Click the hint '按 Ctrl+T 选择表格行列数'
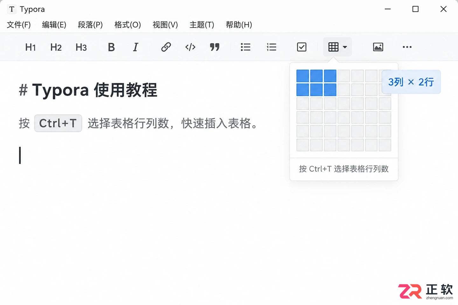This screenshot has height=305, width=458. click(344, 169)
